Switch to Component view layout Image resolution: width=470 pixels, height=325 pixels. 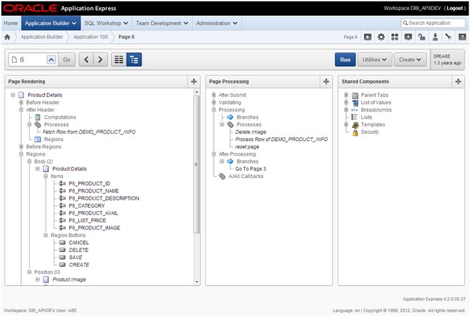tap(118, 60)
